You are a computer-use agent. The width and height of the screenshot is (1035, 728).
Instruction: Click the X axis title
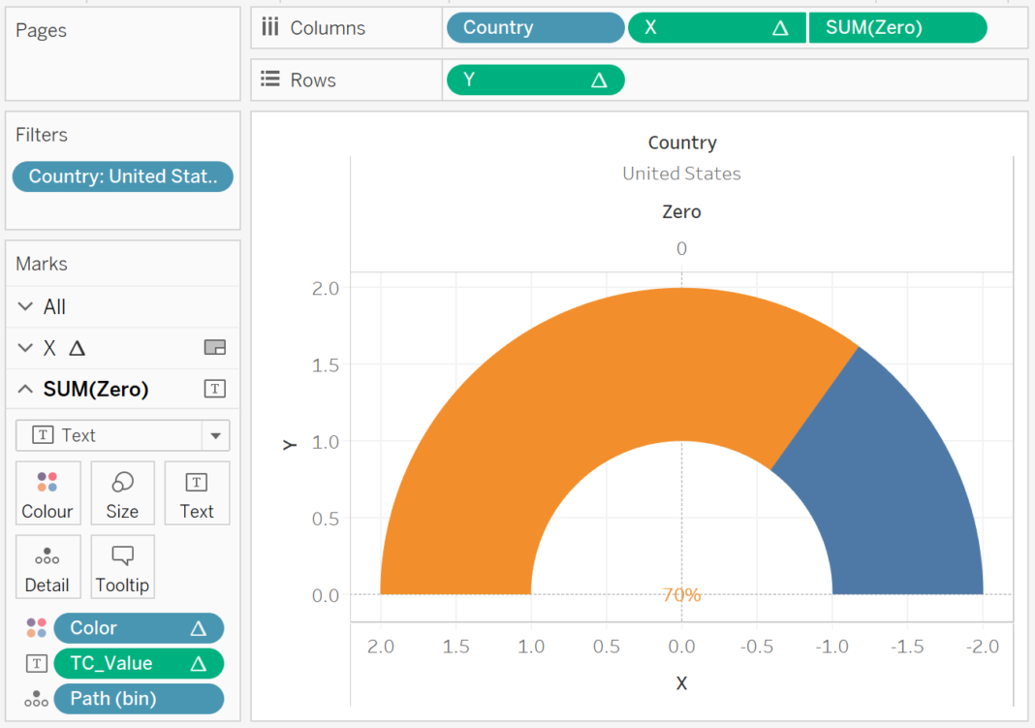[x=682, y=683]
